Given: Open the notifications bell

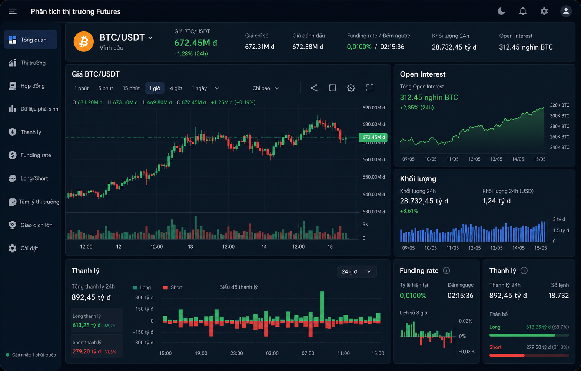Looking at the screenshot, I should (523, 11).
